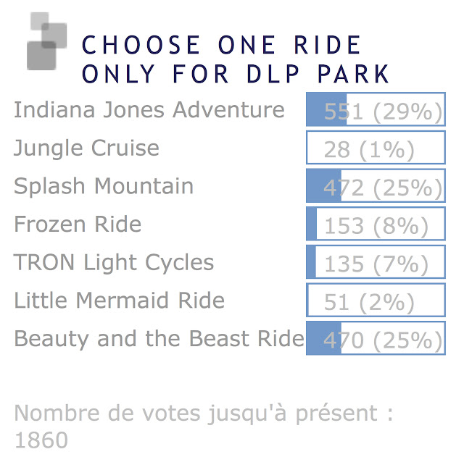Click the 'Choose One Ride' poll title
The width and height of the screenshot is (464, 457).
(221, 45)
